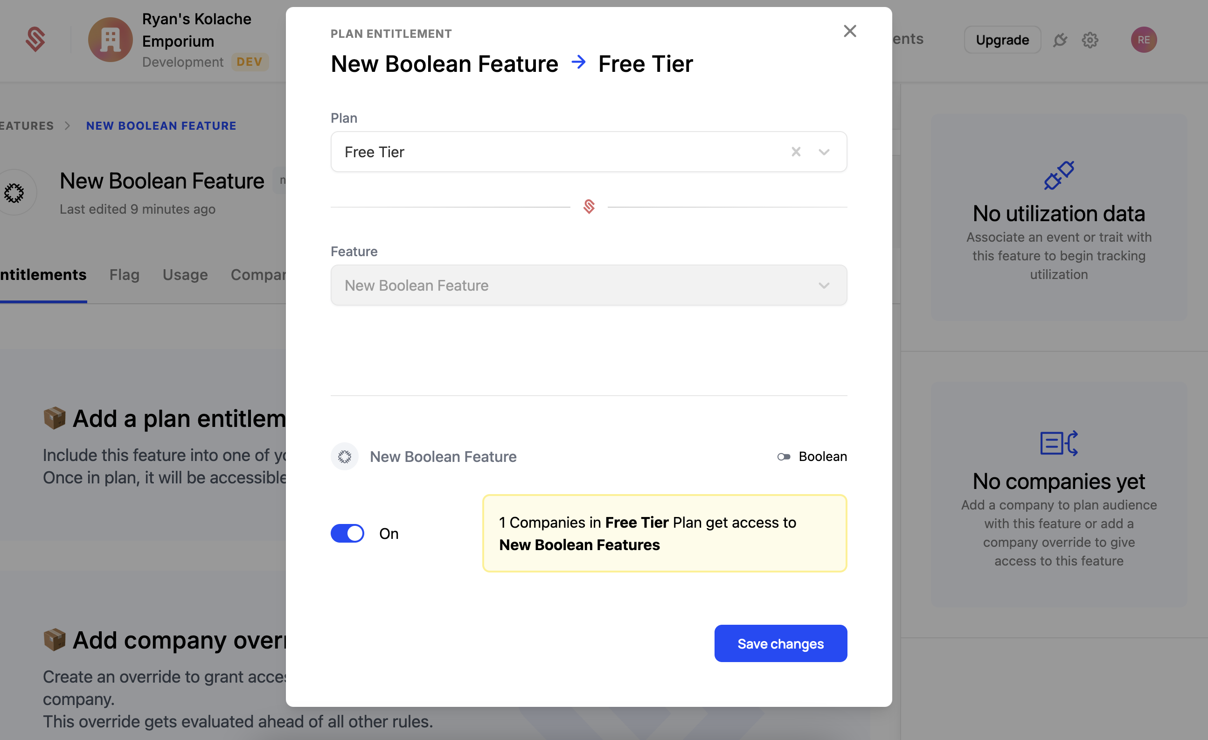Open the Feature dropdown

[824, 285]
